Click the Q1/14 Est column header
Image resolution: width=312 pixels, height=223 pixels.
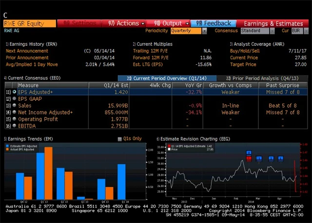(x=109, y=85)
